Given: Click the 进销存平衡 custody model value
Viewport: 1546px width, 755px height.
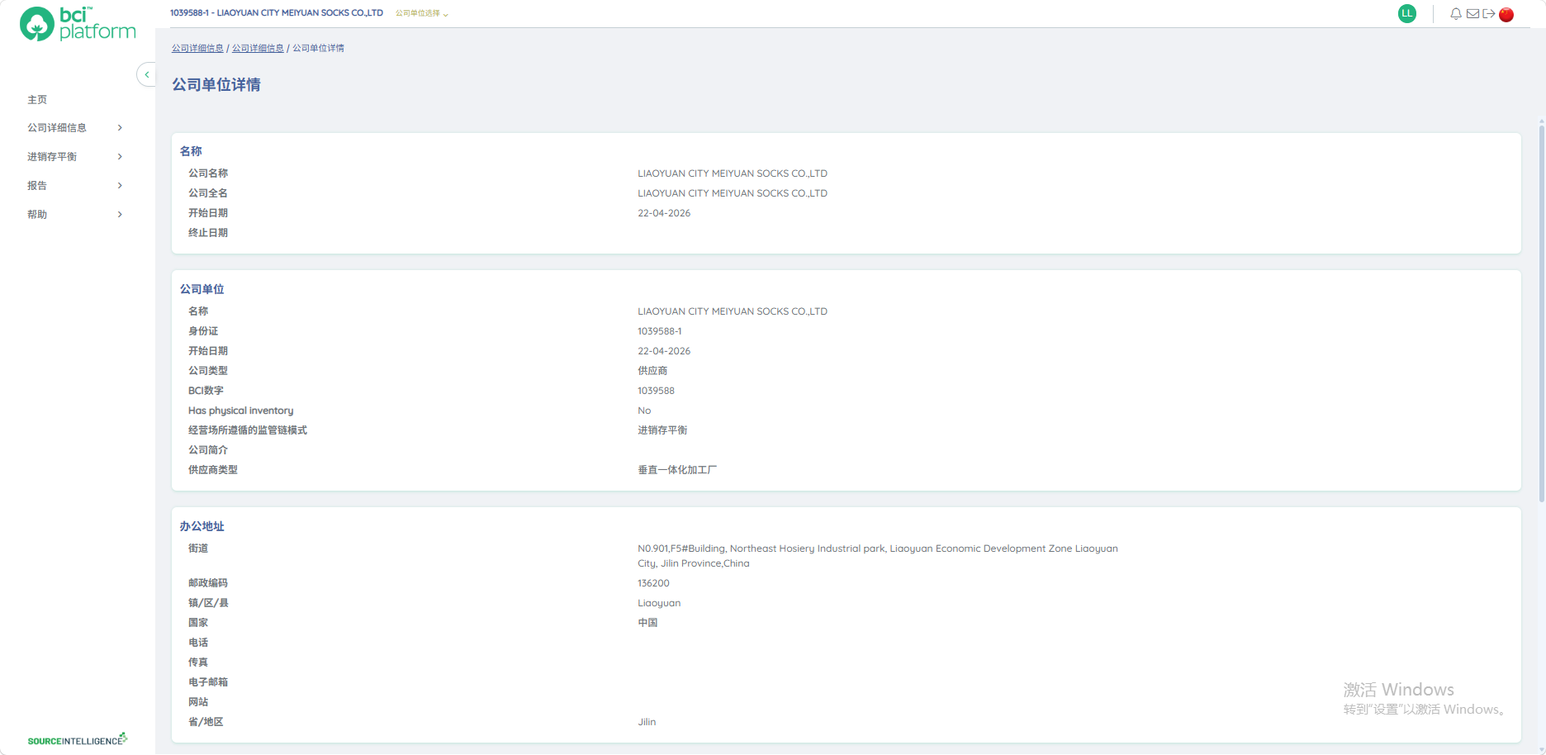Looking at the screenshot, I should [662, 430].
